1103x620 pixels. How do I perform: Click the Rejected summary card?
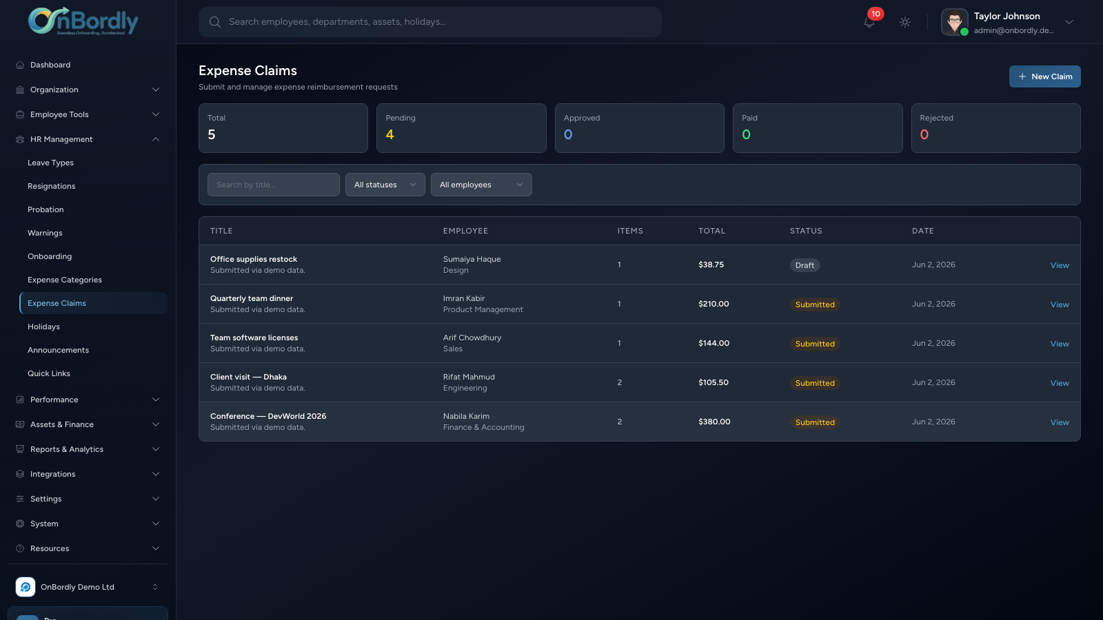pyautogui.click(x=996, y=128)
